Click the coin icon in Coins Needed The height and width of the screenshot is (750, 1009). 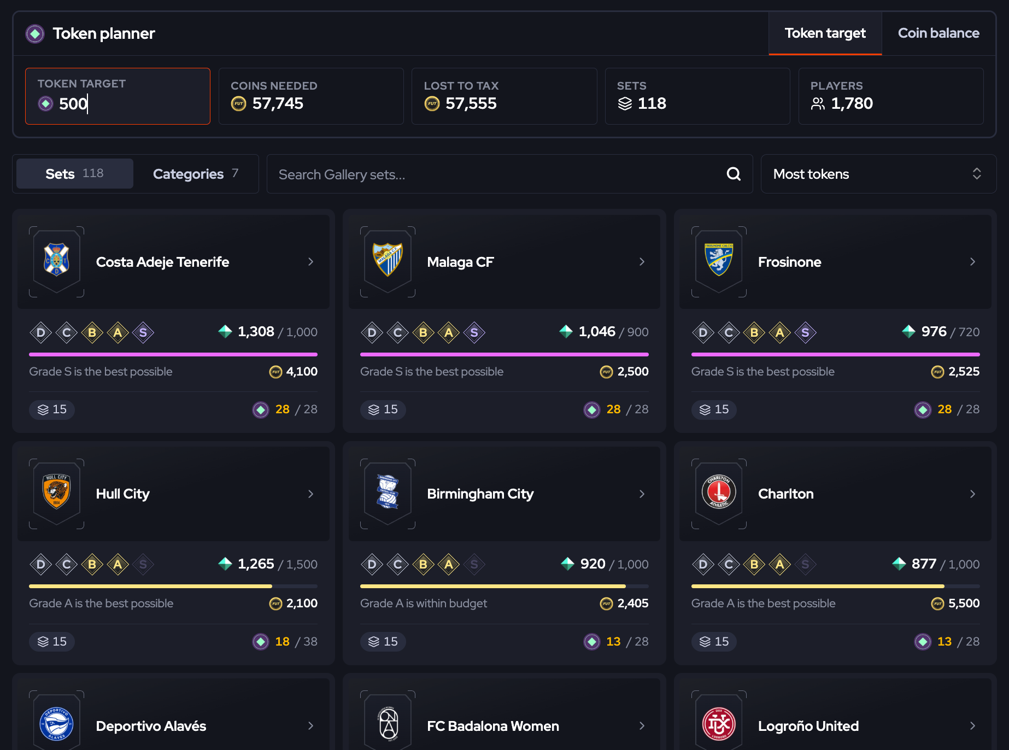click(239, 103)
